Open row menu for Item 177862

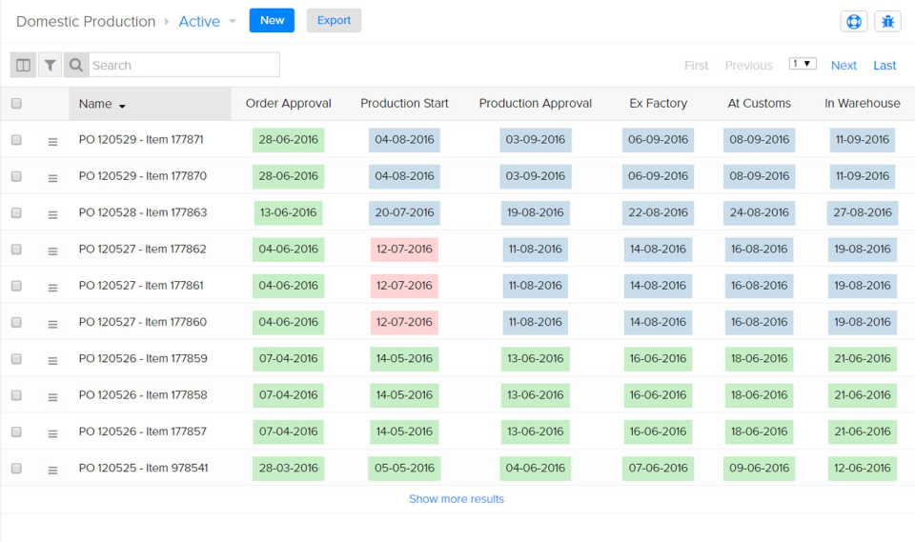52,251
